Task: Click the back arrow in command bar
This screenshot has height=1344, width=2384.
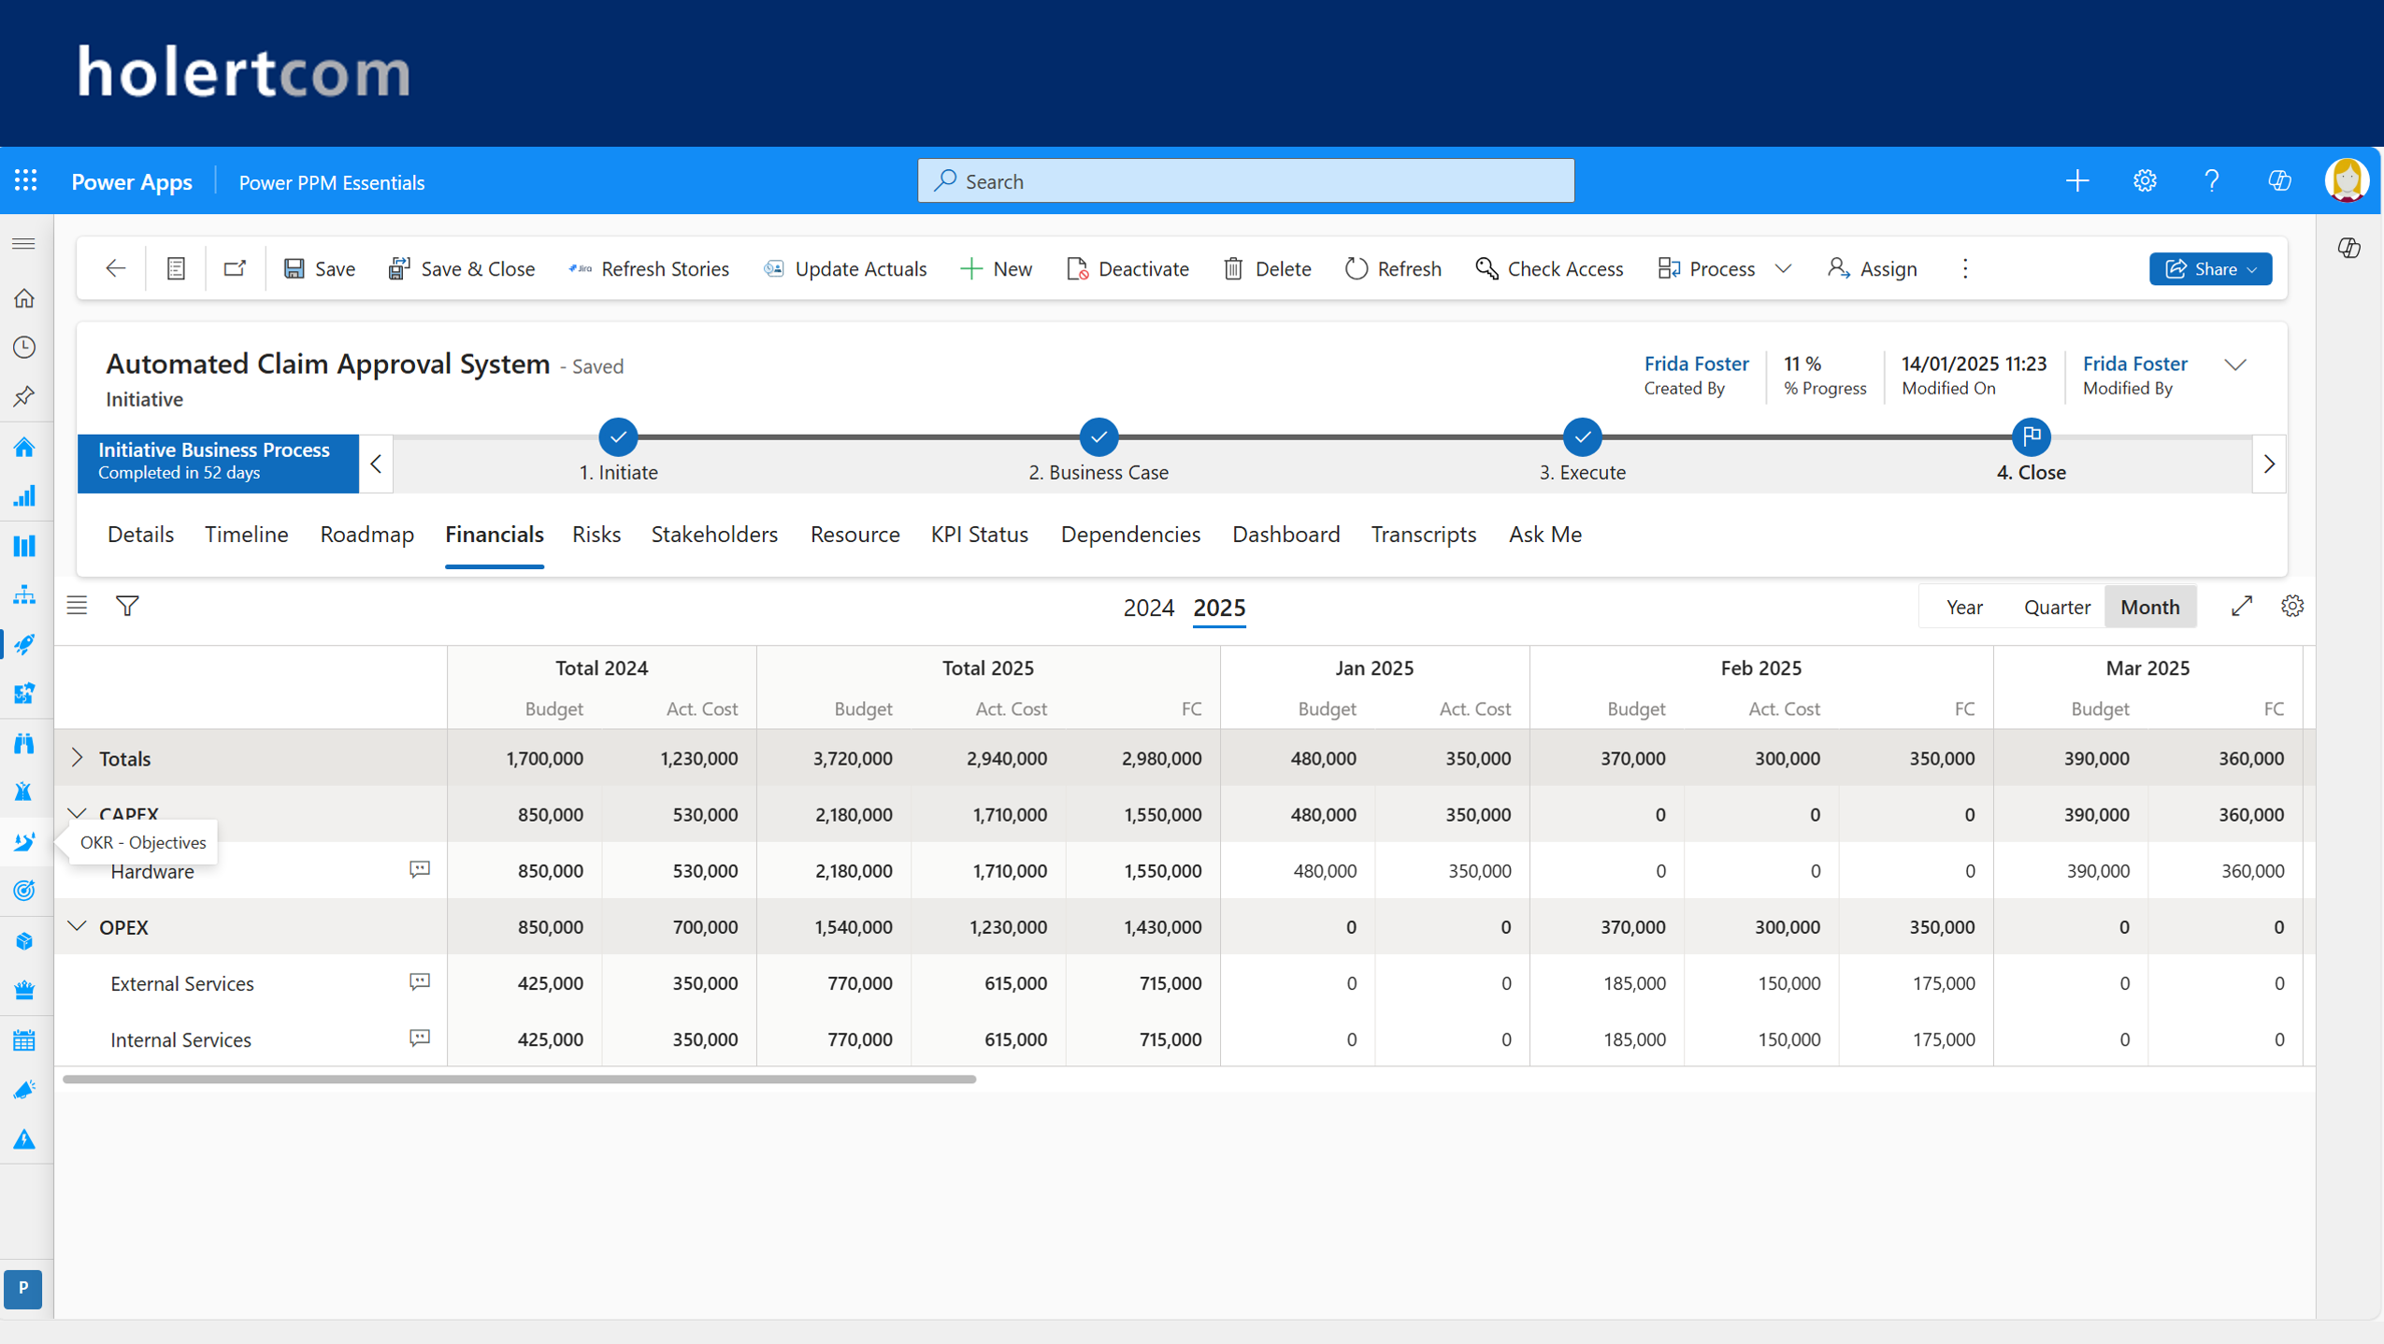Action: (x=115, y=269)
